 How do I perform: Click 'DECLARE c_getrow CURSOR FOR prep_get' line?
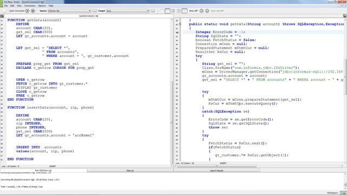(55, 68)
